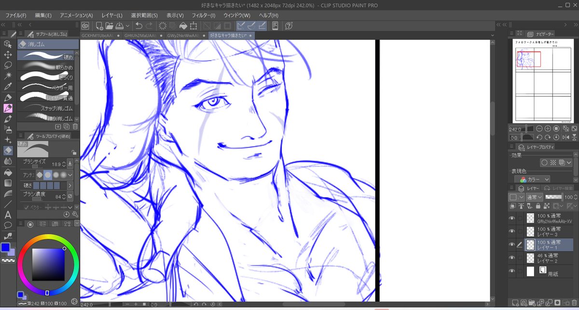Select the 練り消しゴム kneaded eraser
The width and height of the screenshot is (579, 310).
coord(46,118)
